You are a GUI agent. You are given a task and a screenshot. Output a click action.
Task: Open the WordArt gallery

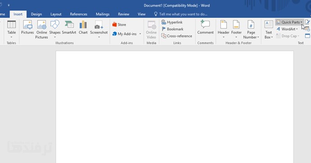coord(287,29)
